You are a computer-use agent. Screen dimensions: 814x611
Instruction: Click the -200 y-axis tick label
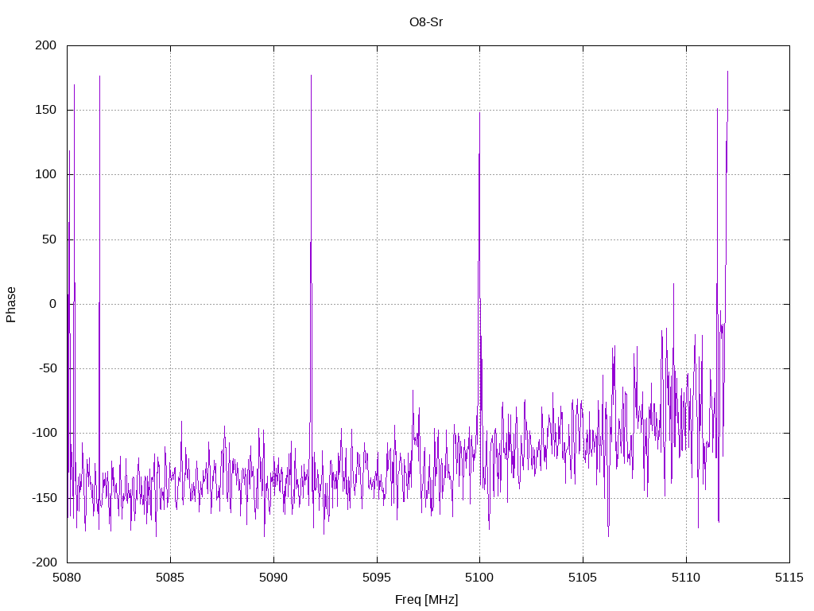[45, 562]
